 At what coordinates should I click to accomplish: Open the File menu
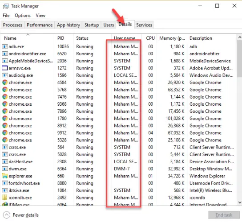tap(6, 16)
